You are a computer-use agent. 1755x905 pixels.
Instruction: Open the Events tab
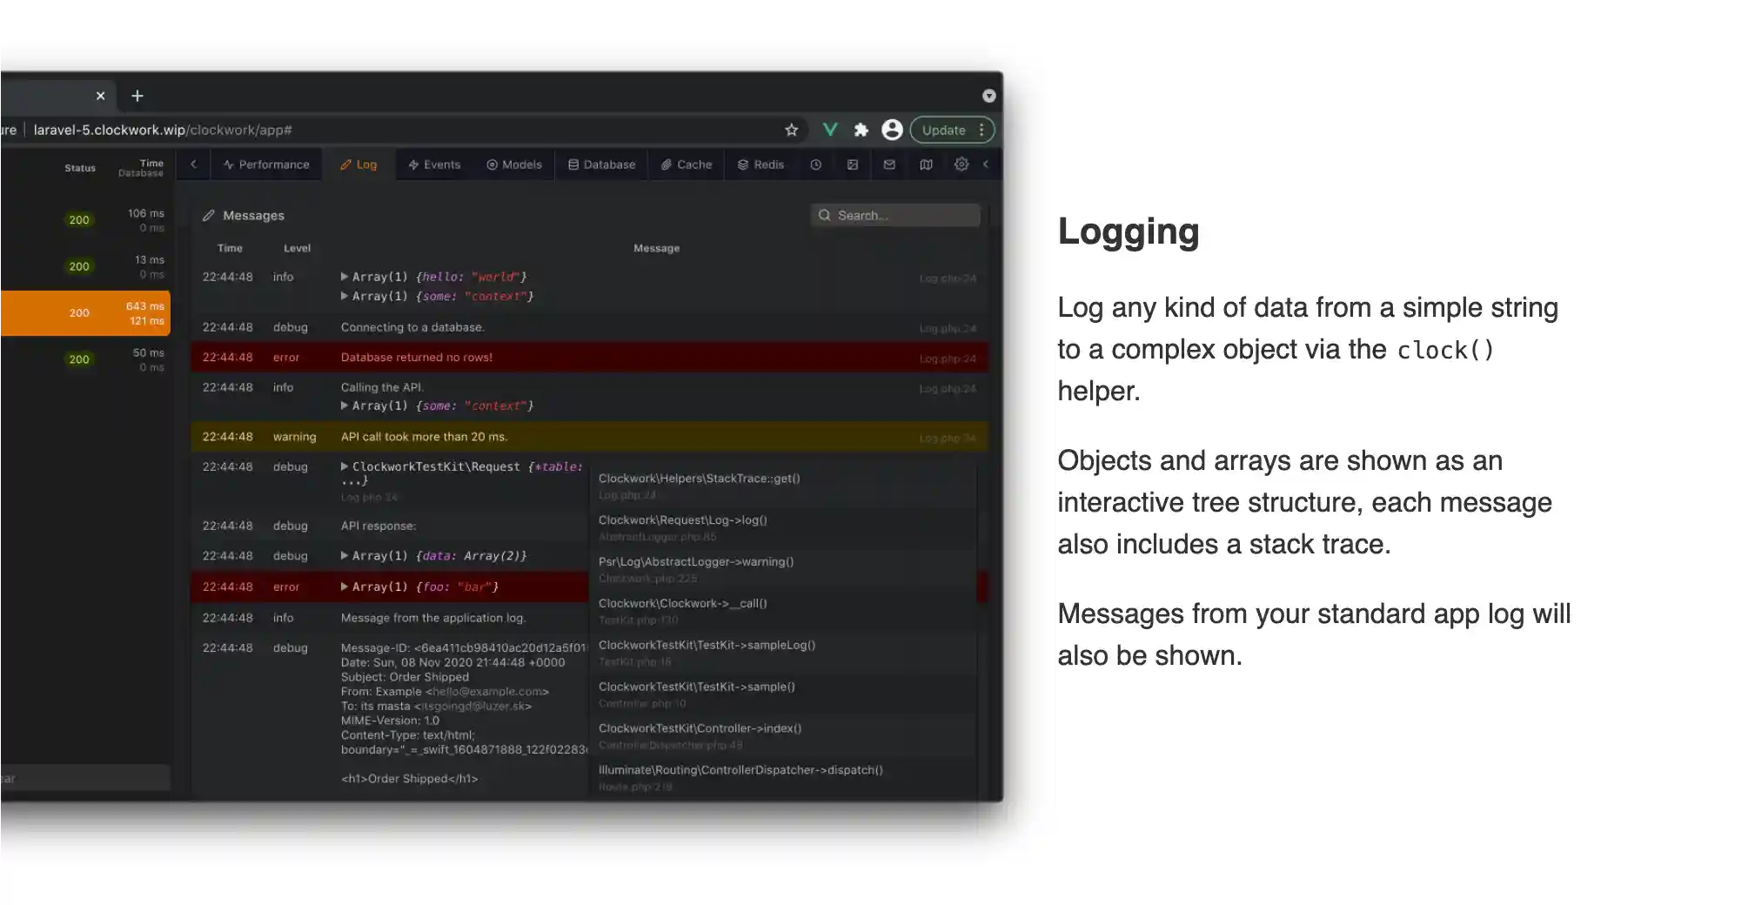pyautogui.click(x=434, y=164)
